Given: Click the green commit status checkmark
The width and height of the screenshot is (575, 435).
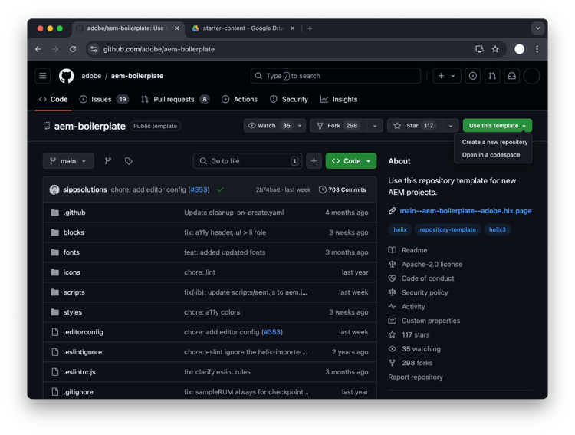Looking at the screenshot, I should [x=220, y=189].
